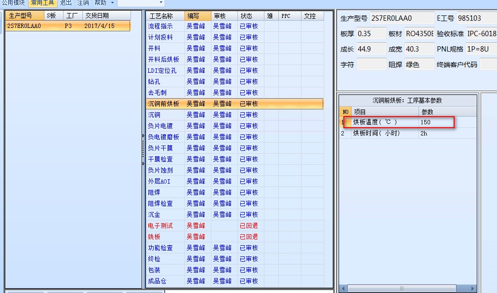Select the highlighted 沉铜前烘板 row
Image resolution: width=497 pixels, height=293 pixels.
235,104
